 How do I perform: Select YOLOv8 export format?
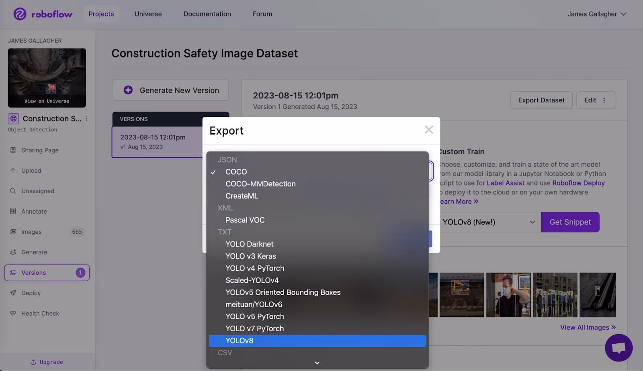(x=317, y=340)
